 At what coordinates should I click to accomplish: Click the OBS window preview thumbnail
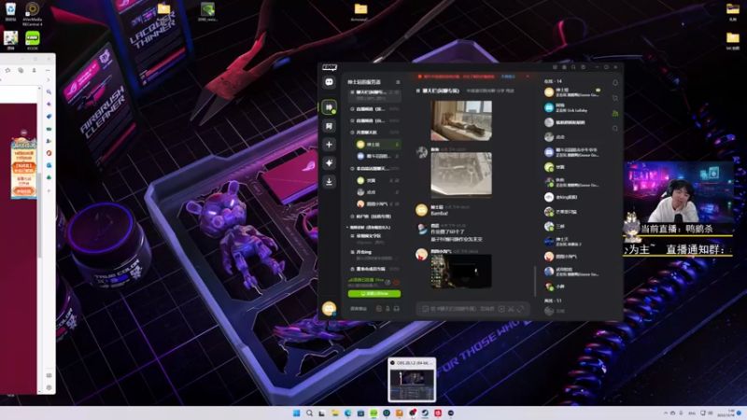[412, 380]
